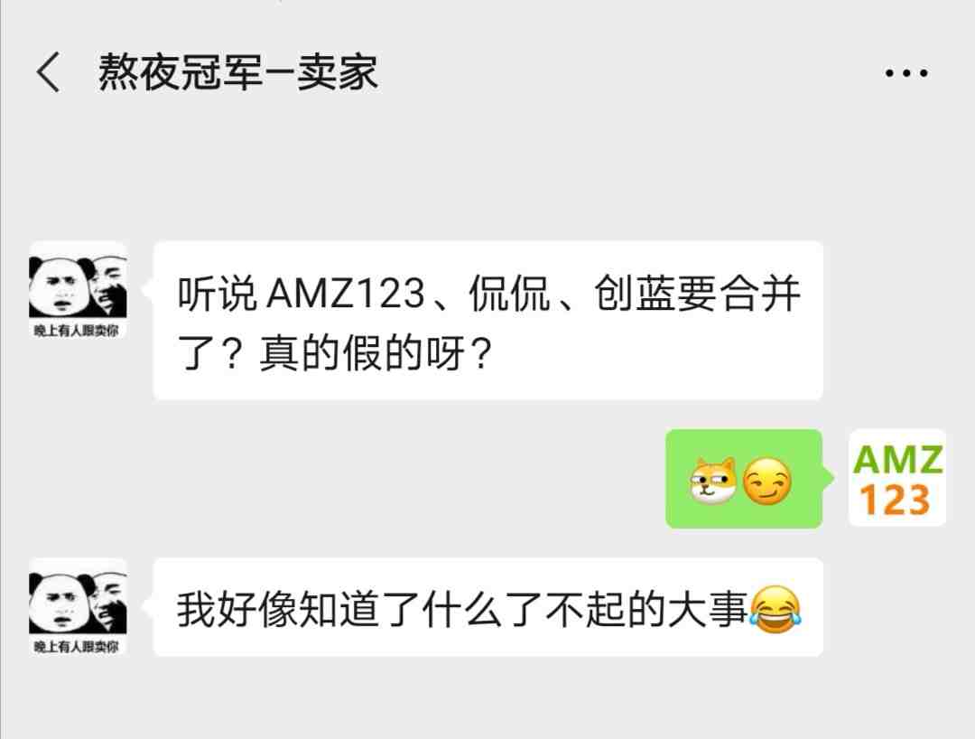Select the doge emoji in green bubble
Viewport: 975px width, 739px height.
point(712,480)
